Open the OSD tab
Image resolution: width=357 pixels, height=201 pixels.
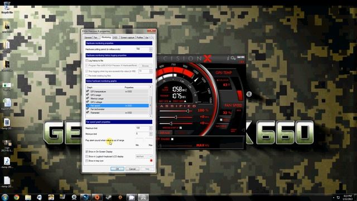point(115,37)
